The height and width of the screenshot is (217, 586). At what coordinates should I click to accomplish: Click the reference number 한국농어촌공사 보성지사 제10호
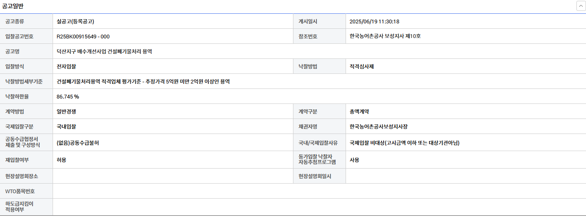click(x=385, y=36)
